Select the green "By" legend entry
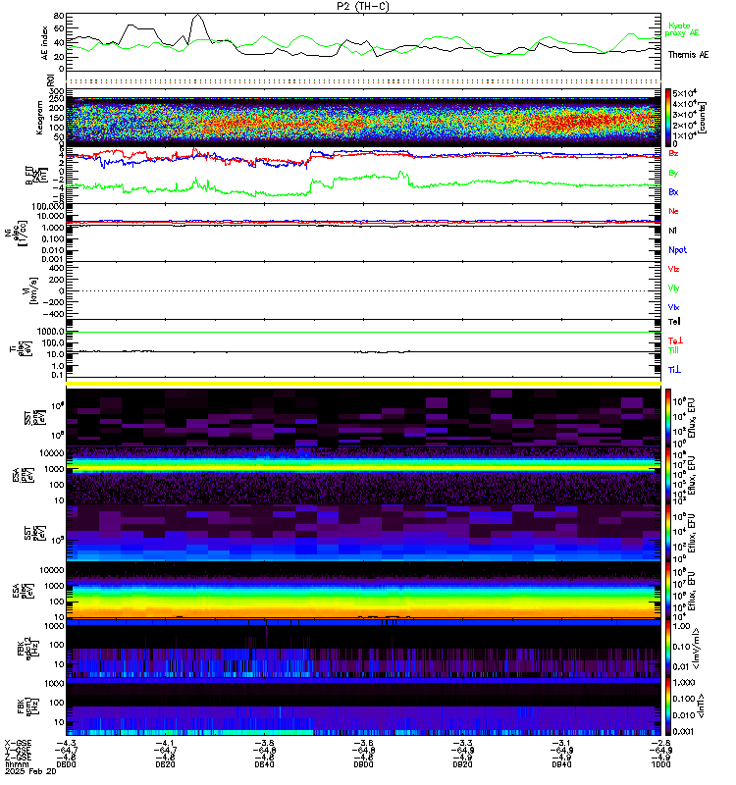The image size is (736, 785). (673, 173)
